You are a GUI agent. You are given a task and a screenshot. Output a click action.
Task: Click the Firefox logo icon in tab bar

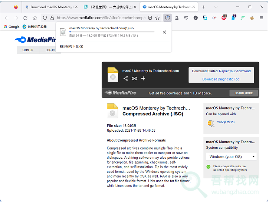[x=16, y=7]
